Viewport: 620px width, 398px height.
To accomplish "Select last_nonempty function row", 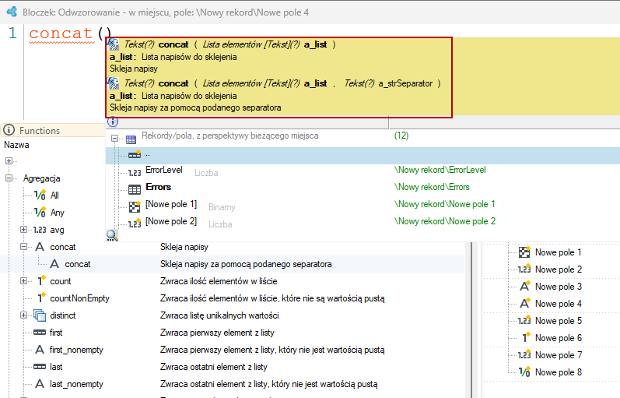I will [76, 384].
